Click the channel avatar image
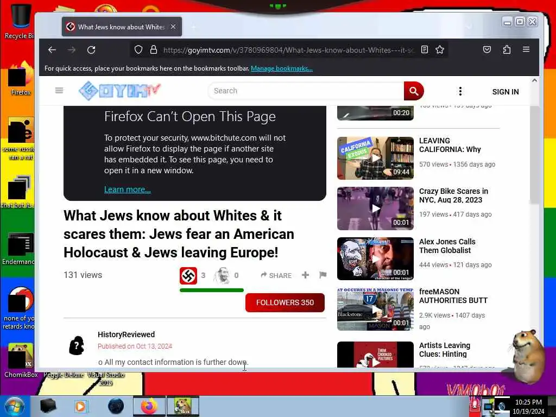Viewport: 556px width, 417px height. click(x=77, y=345)
